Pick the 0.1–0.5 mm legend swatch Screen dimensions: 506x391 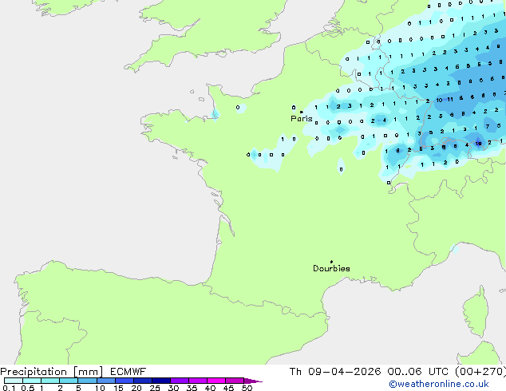(14, 381)
